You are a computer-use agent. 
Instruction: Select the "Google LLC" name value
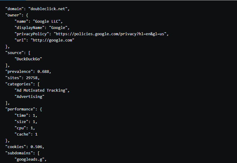coord(47,21)
